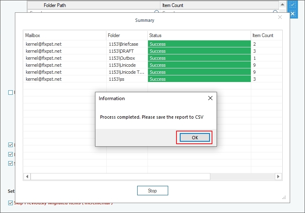Toggle the unchecked checkbox at left edge
This screenshot has width=305, height=213.
click(x=10, y=92)
